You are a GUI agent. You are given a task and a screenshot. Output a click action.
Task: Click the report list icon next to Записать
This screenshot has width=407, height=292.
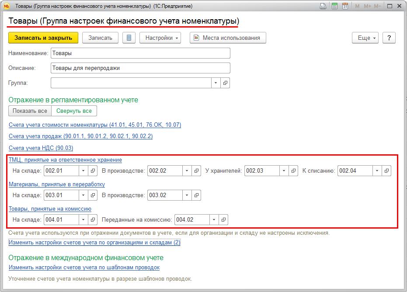point(129,38)
